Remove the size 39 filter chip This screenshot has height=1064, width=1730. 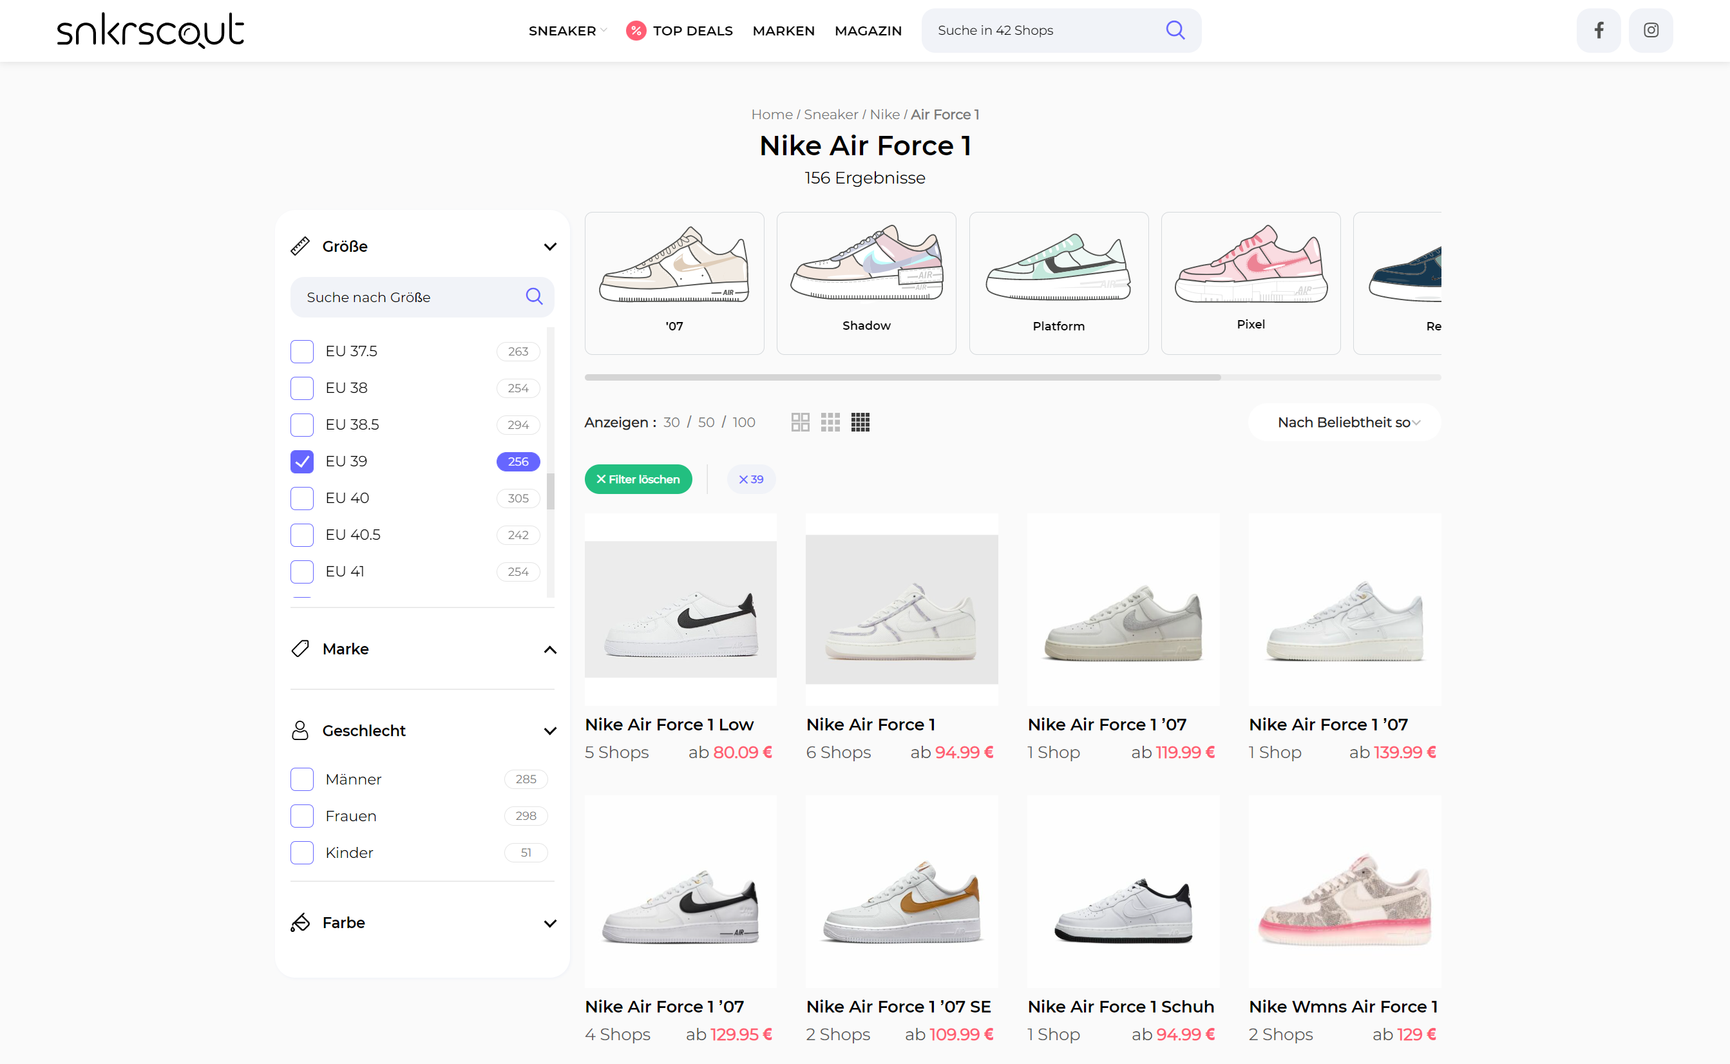[x=750, y=479]
